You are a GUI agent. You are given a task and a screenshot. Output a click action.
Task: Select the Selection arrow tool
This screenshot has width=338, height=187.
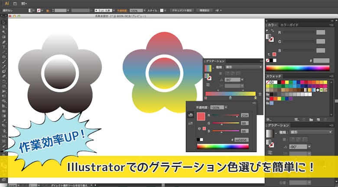(4, 22)
